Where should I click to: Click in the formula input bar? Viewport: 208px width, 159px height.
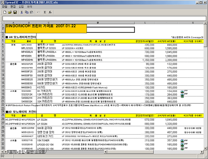pos(104,19)
